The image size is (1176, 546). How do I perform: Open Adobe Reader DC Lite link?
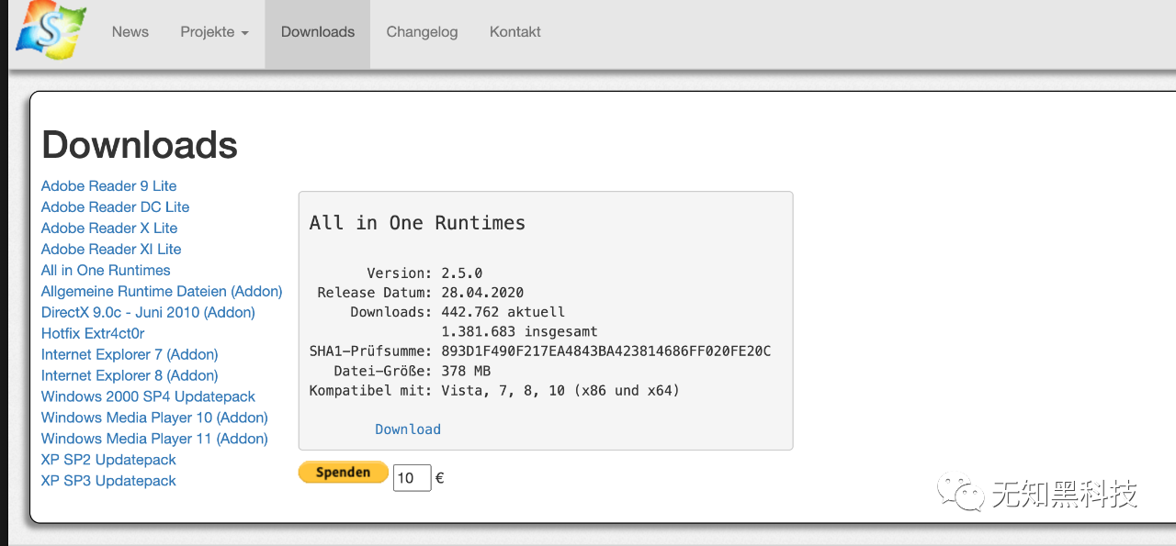(116, 207)
